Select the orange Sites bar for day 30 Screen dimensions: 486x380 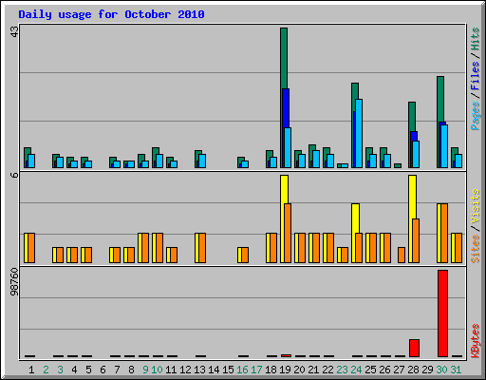click(444, 234)
